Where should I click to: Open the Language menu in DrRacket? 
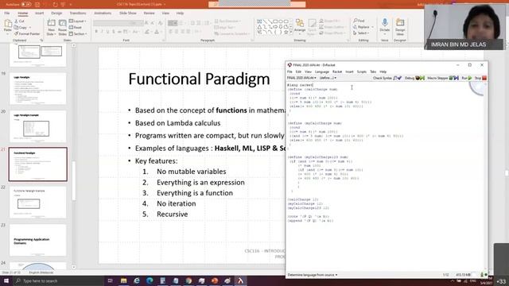coord(321,71)
